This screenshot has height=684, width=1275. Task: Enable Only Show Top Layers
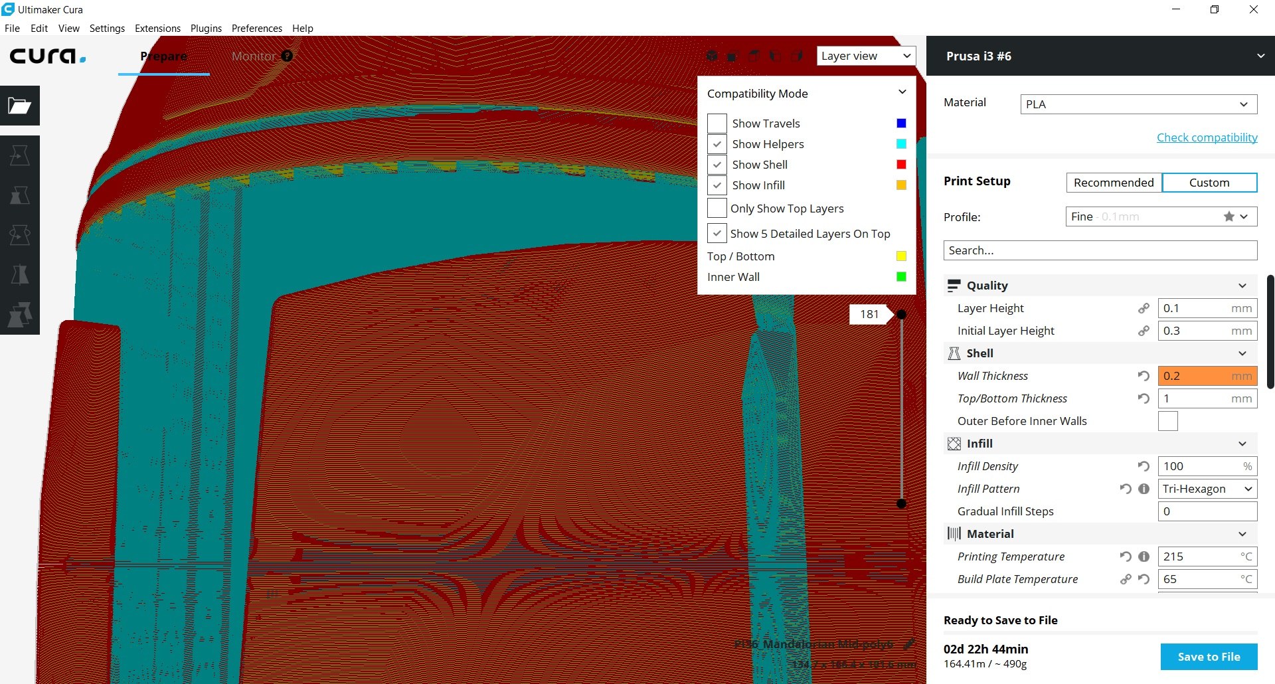[x=717, y=208]
